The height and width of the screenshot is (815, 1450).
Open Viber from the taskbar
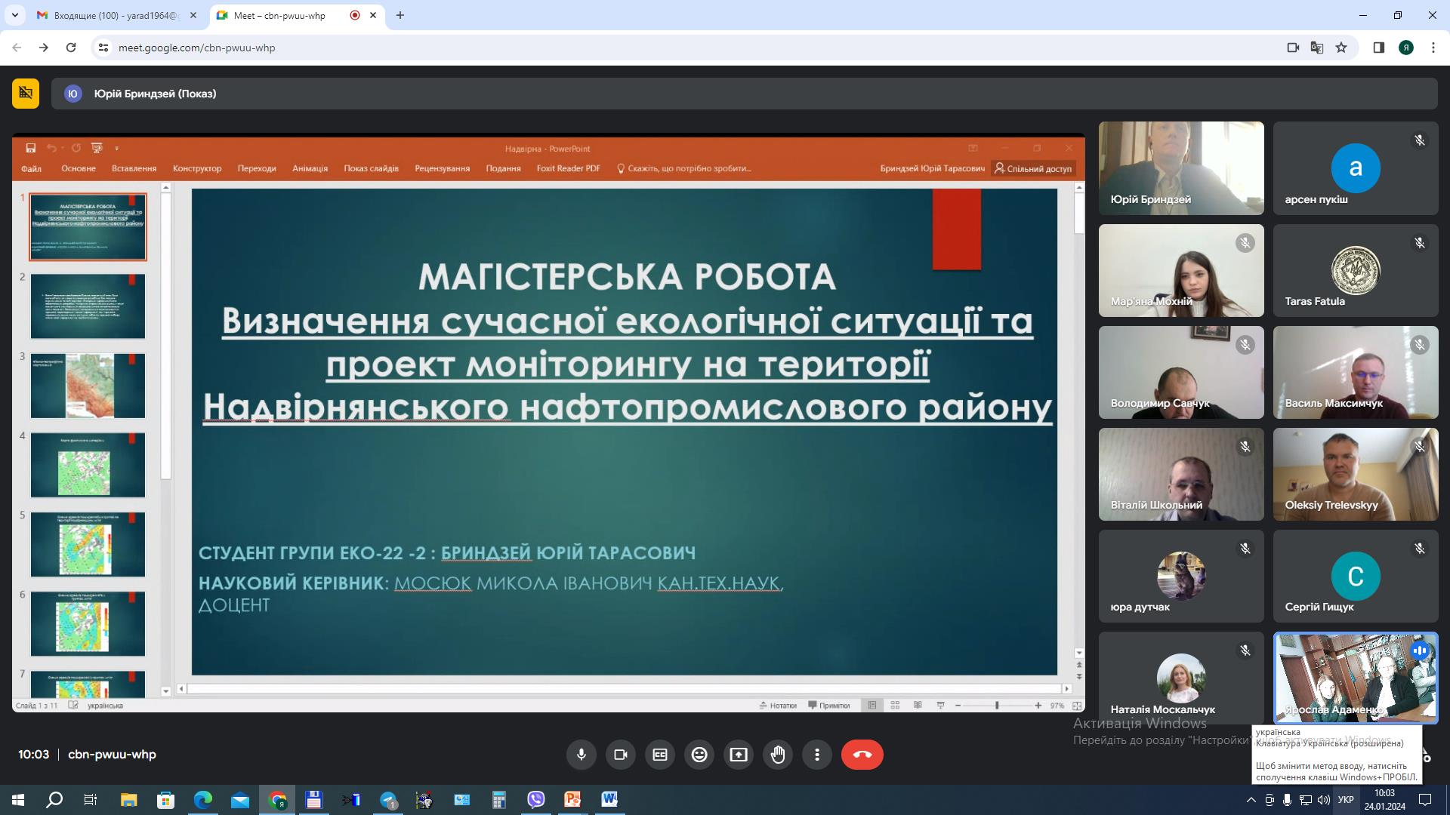point(535,800)
